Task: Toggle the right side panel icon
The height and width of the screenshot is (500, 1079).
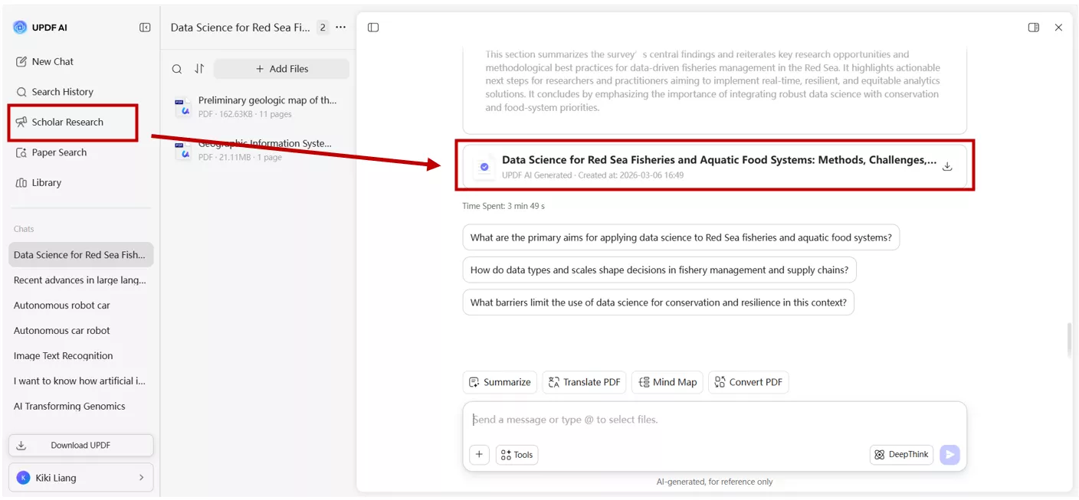Action: [1034, 28]
